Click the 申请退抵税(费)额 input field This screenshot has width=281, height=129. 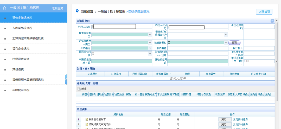[x=122, y=61]
